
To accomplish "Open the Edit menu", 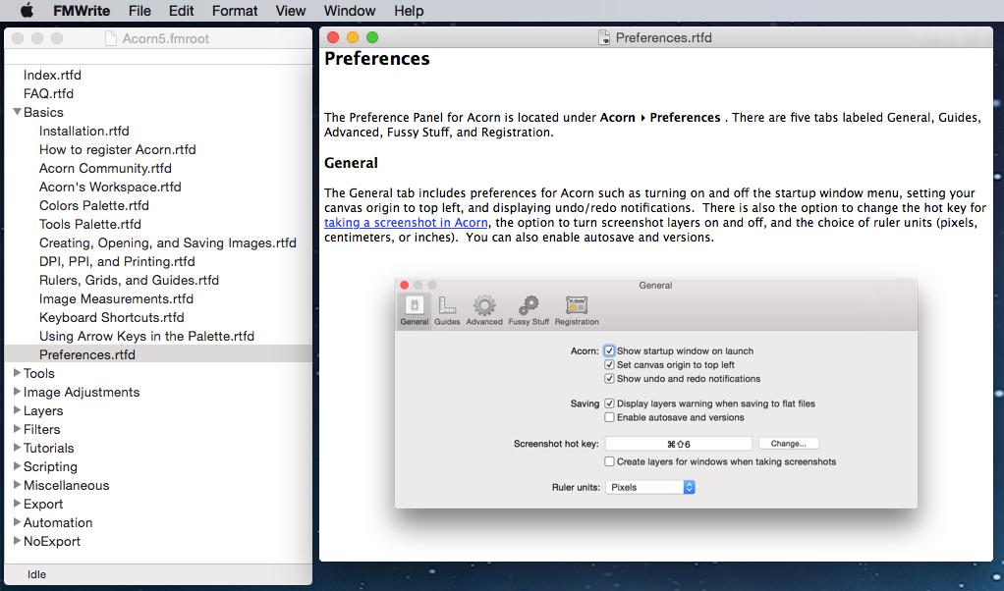I will coord(181,11).
